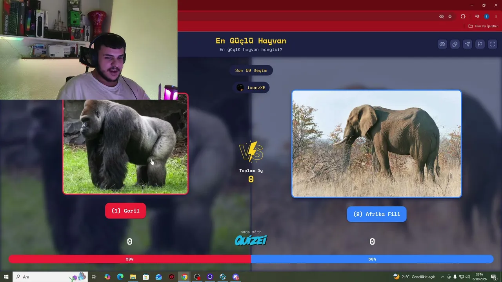Open the Chrome extensions puzzle icon
Viewport: 502px width, 282px height.
pos(463,16)
